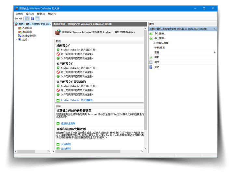Click 刷新 in actions pane
The width and height of the screenshot is (234, 176).
pyautogui.click(x=157, y=57)
